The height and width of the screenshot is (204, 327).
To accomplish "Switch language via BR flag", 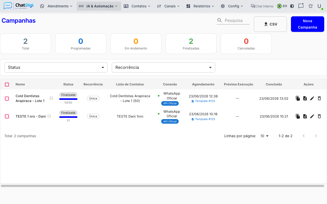I will click(x=282, y=6).
